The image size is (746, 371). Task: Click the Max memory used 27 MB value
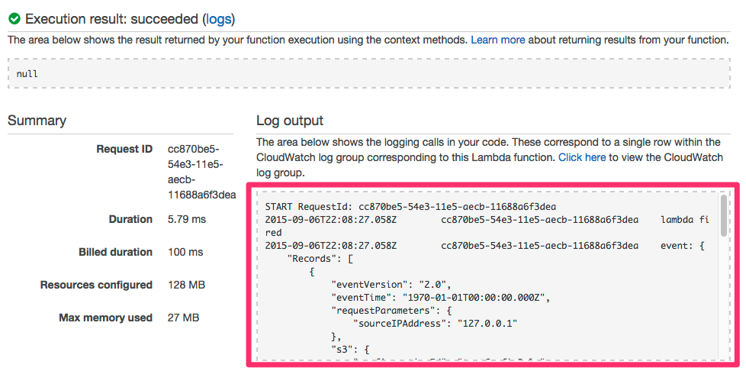coord(183,318)
